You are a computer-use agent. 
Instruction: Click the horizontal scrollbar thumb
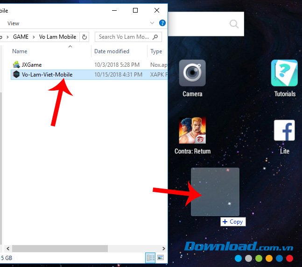[x=60, y=248]
